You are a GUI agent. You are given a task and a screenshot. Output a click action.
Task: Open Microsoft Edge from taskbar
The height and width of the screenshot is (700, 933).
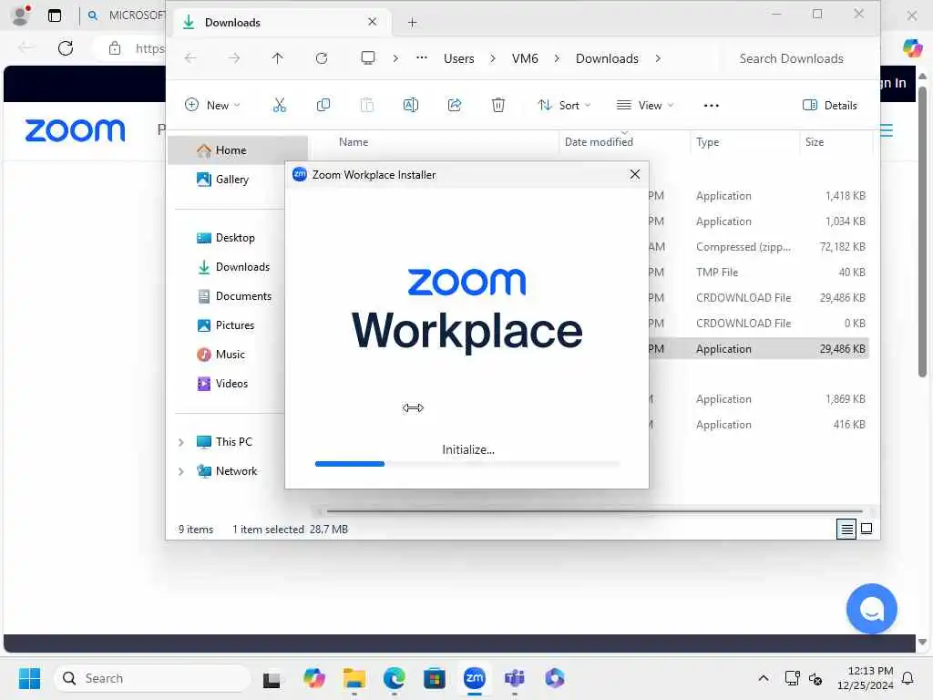(x=394, y=678)
